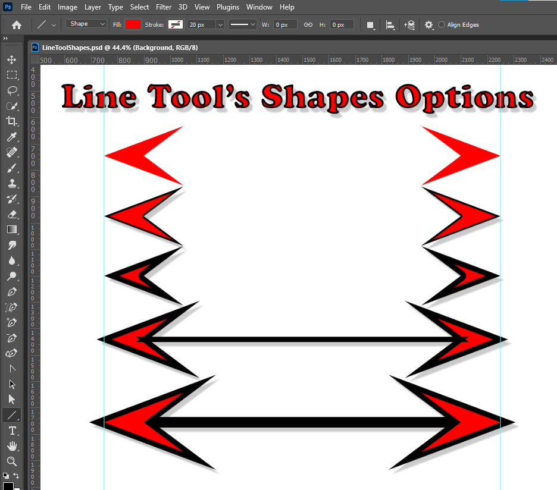Enable the Align Edges option
557x490 pixels.
click(x=441, y=24)
